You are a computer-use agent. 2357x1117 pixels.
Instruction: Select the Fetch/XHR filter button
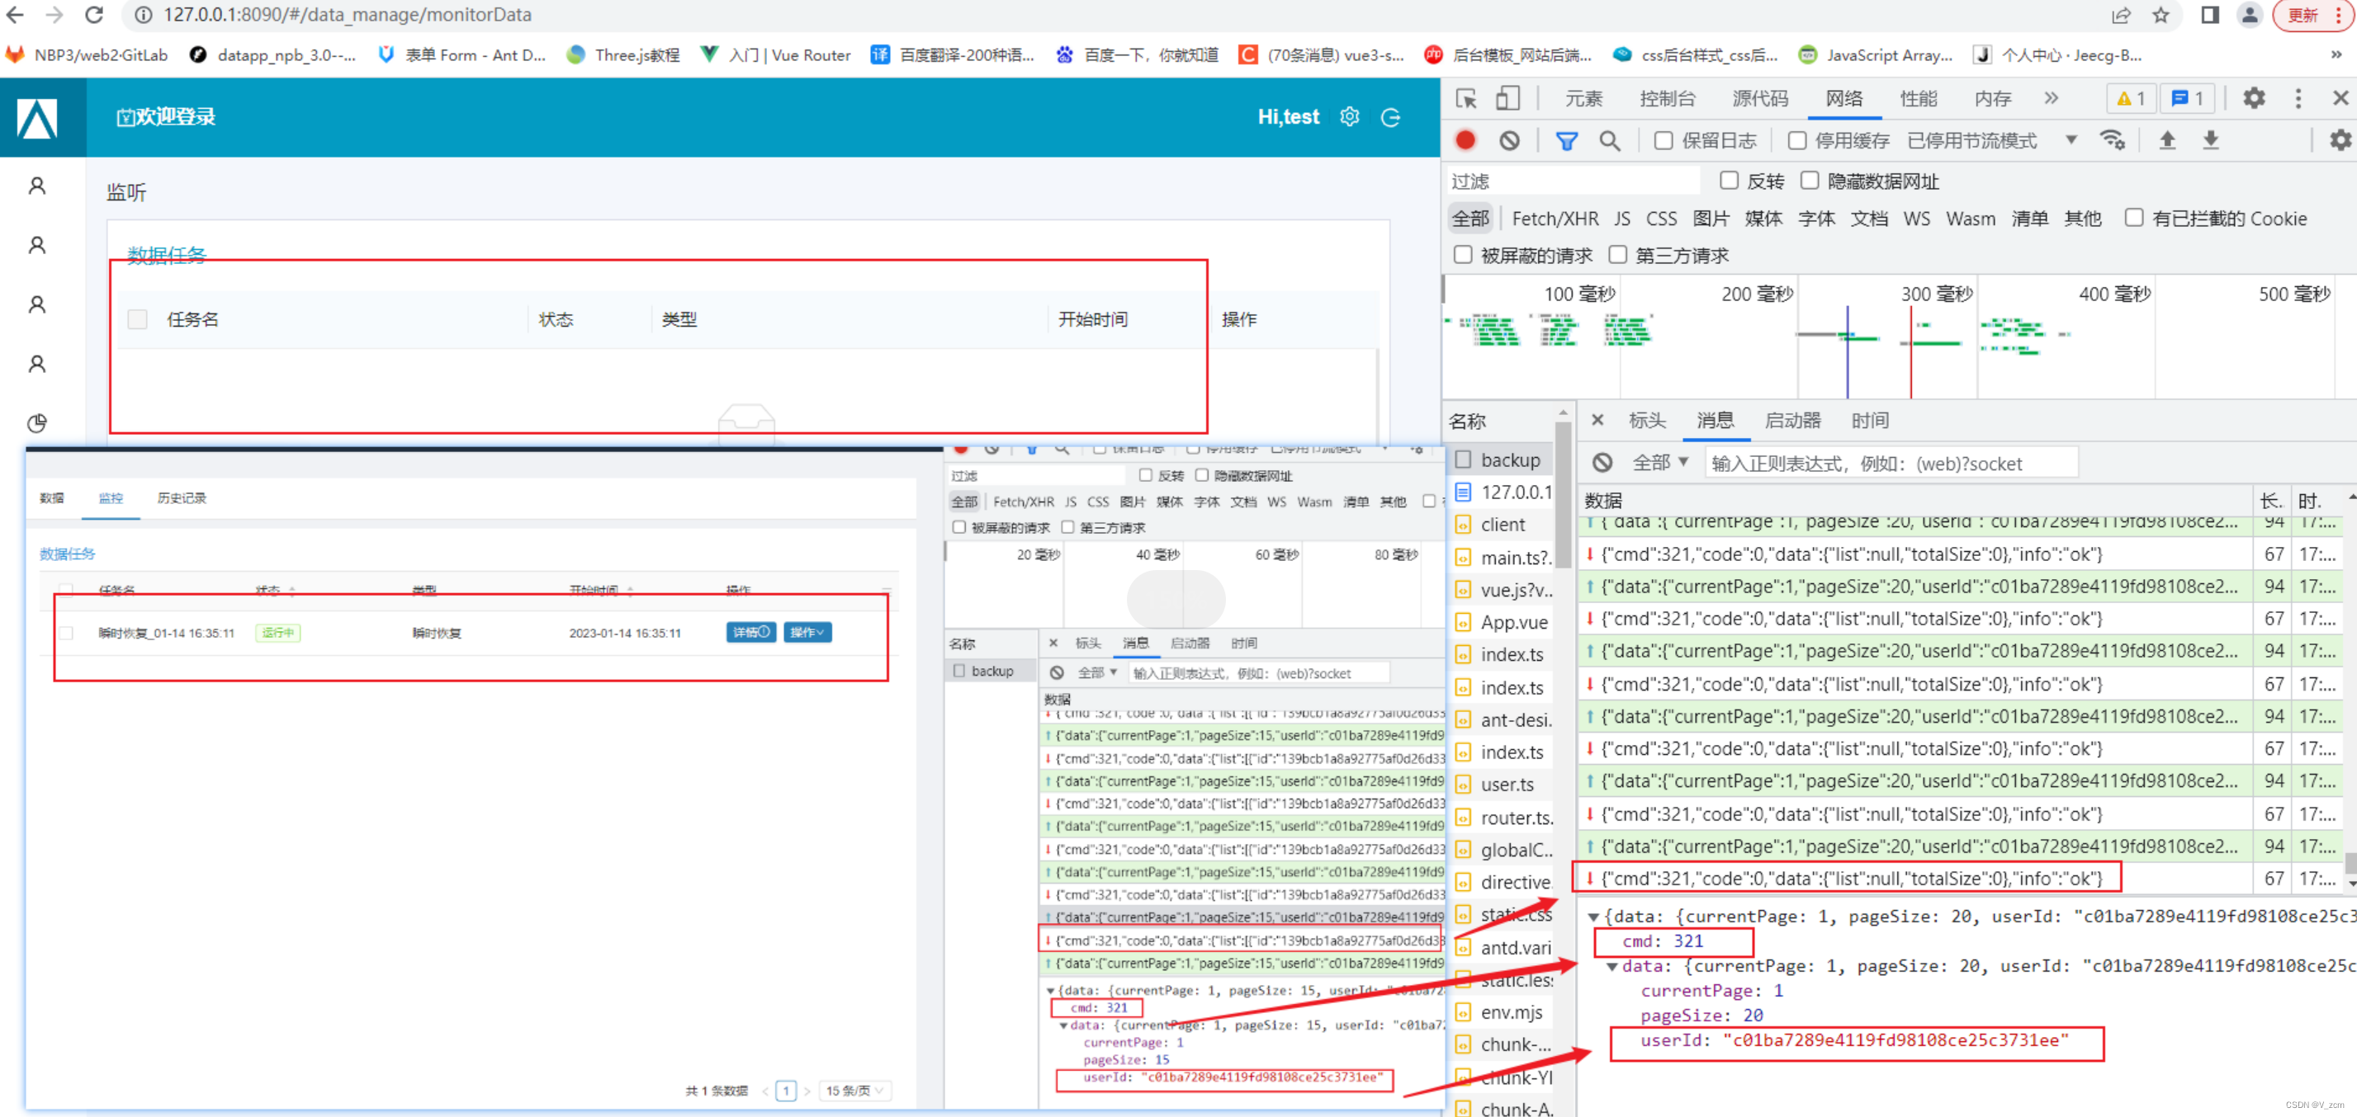tap(1555, 219)
